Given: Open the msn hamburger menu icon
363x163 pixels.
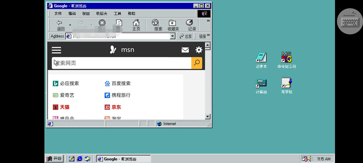Looking at the screenshot, I should coord(56,50).
